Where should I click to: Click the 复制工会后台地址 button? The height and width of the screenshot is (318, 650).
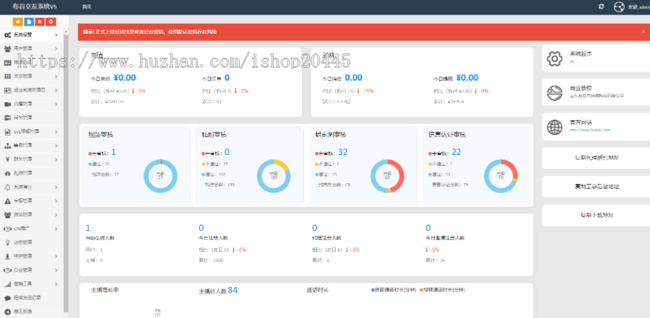[597, 187]
